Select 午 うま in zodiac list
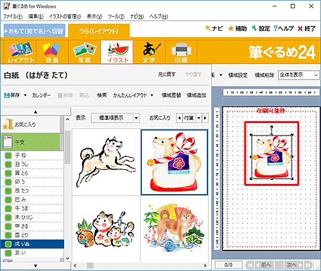Viewport: 321px width, 271px height. click(x=32, y=208)
